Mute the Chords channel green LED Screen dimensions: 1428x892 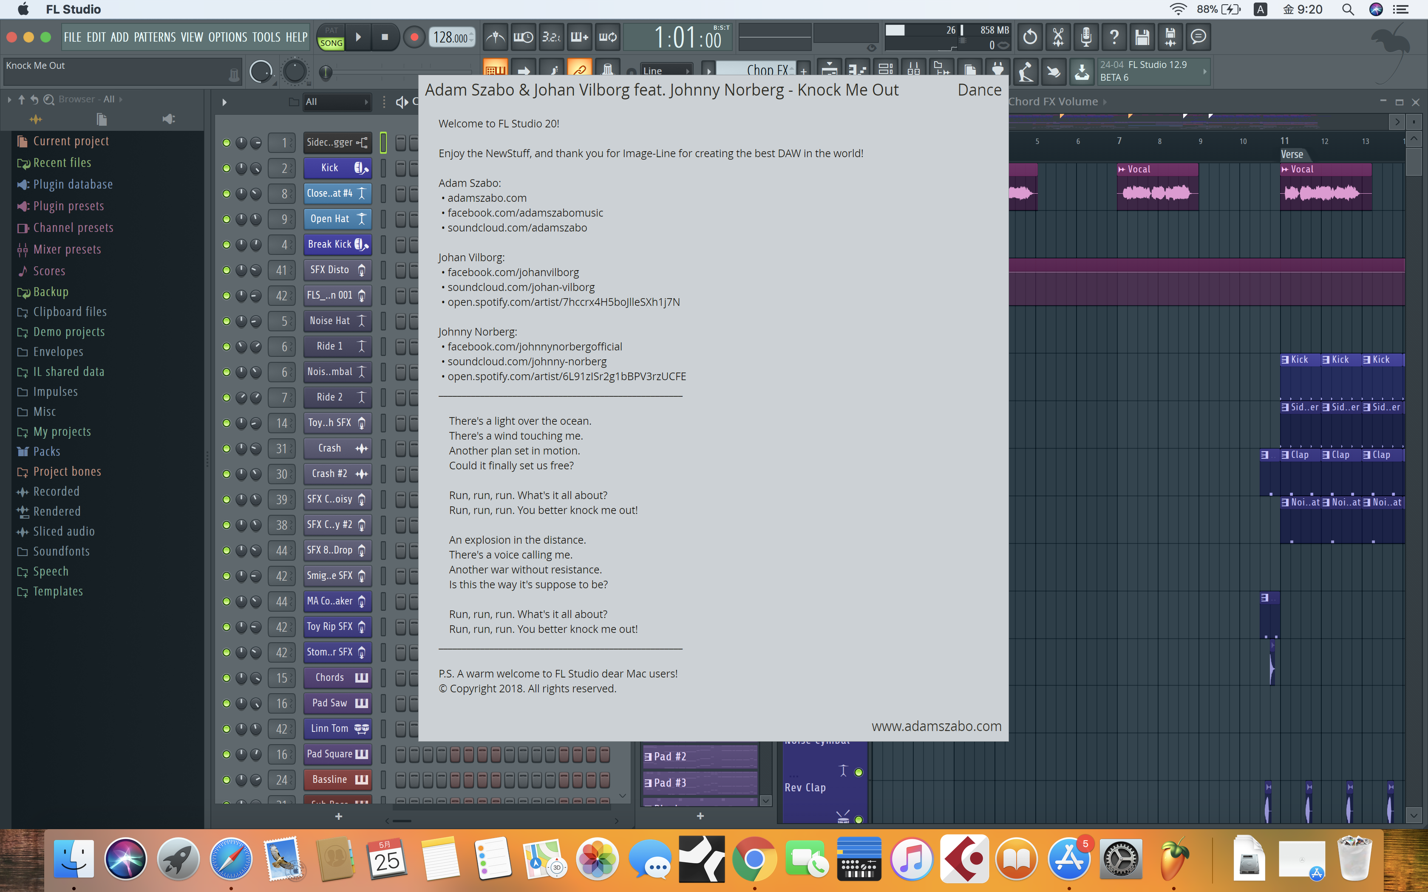click(x=226, y=678)
